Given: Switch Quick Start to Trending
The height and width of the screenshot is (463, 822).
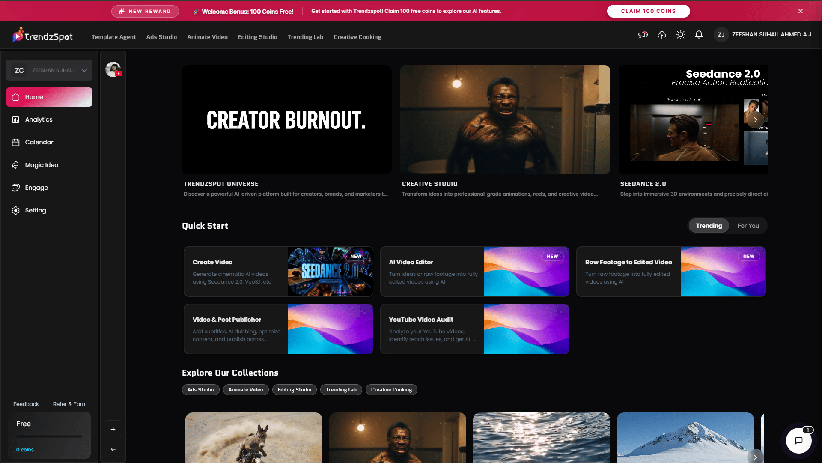Looking at the screenshot, I should click(x=709, y=226).
